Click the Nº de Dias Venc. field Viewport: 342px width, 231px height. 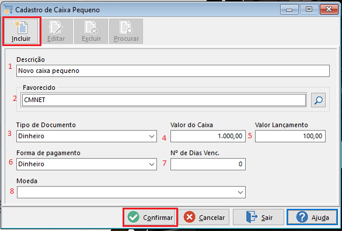pyautogui.click(x=208, y=164)
